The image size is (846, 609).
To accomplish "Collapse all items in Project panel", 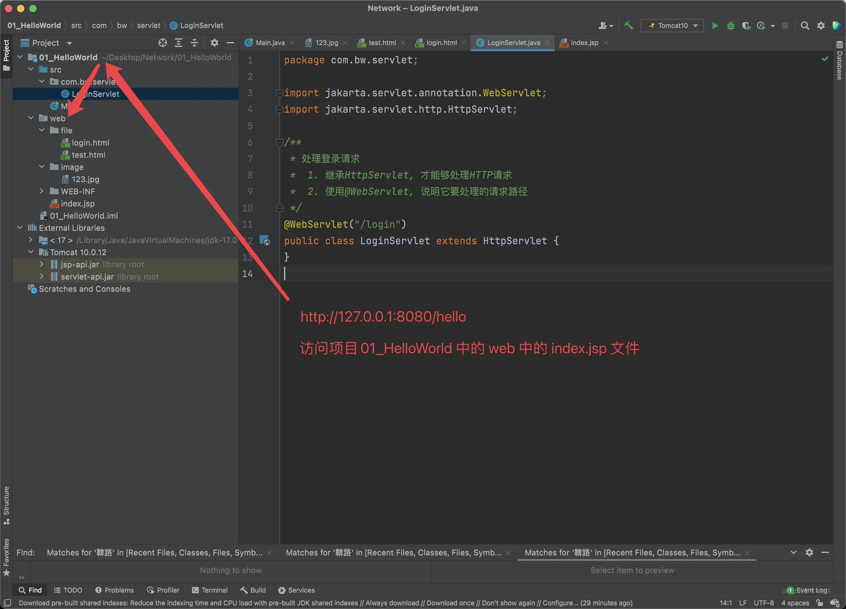I will pos(194,43).
